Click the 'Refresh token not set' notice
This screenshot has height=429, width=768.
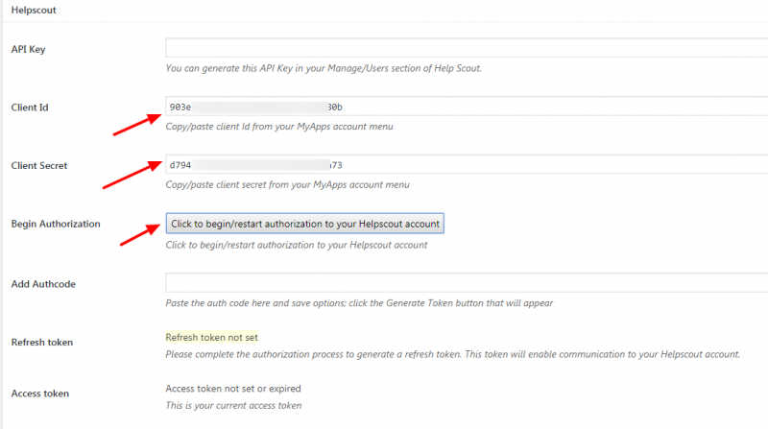click(x=211, y=338)
